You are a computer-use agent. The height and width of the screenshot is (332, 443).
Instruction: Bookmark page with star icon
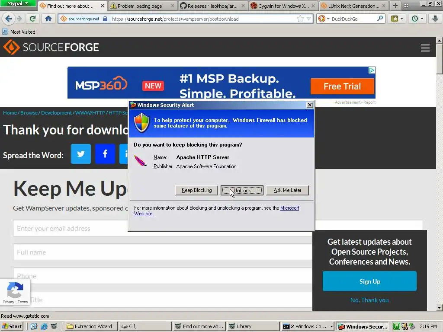300,19
